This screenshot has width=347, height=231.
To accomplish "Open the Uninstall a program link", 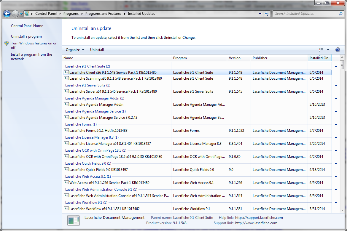I will pyautogui.click(x=26, y=36).
